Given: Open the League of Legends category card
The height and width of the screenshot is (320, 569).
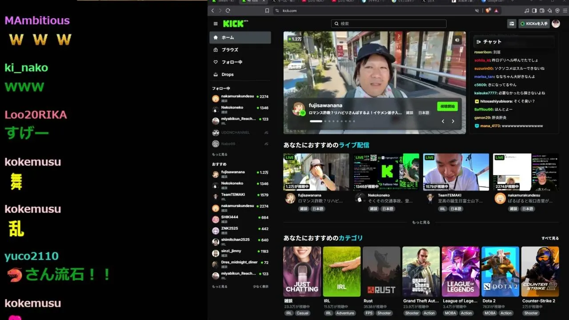Looking at the screenshot, I should pos(461,272).
